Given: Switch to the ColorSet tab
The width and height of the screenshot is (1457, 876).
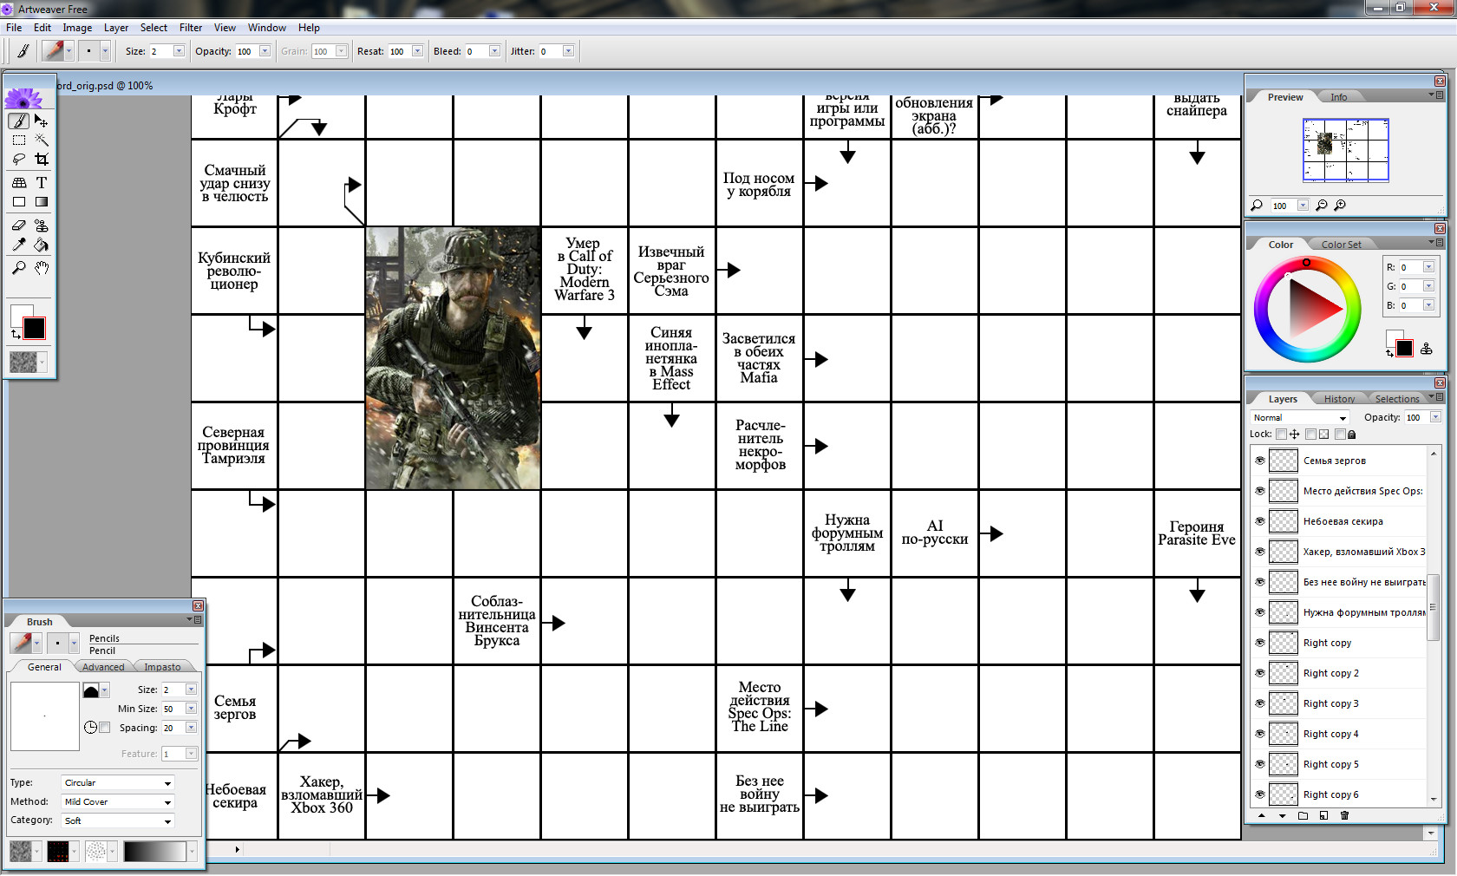Looking at the screenshot, I should tap(1341, 245).
